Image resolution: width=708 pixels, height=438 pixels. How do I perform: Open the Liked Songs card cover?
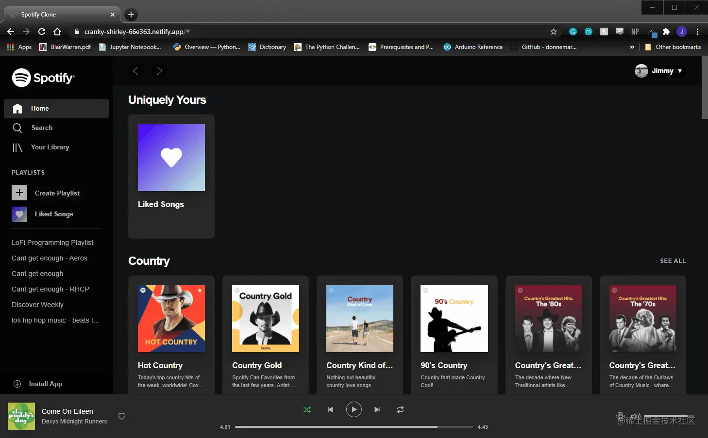point(171,158)
